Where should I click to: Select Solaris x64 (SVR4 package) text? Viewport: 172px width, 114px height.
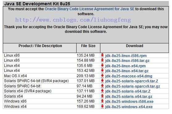[x=28, y=91]
